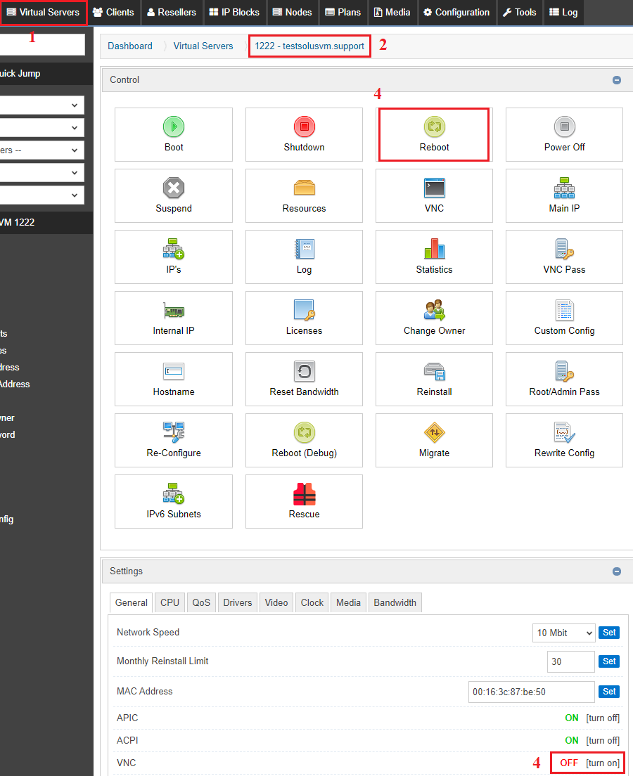Turn on the VNC setting
Screen dimensions: 633x776
[603, 763]
